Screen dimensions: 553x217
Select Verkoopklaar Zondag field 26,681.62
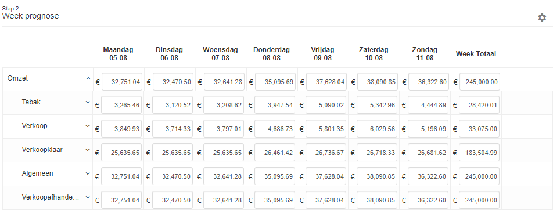point(429,153)
